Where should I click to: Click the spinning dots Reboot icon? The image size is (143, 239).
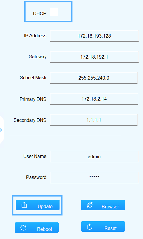[x=23, y=228]
